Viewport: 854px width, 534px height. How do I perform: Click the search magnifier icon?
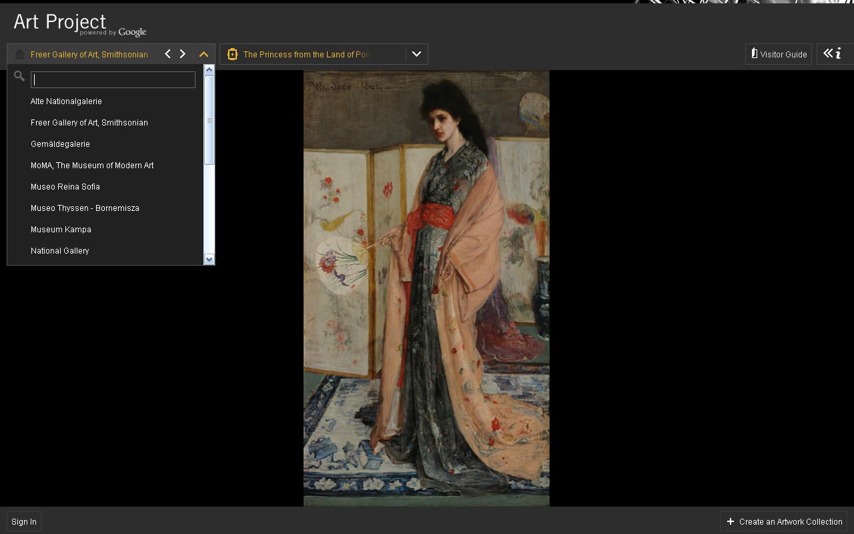pos(19,77)
